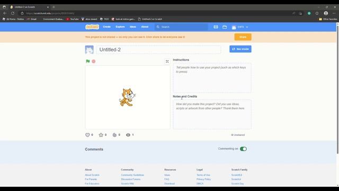Favorite the project with star icon
339x191 pixels.
[101, 135]
